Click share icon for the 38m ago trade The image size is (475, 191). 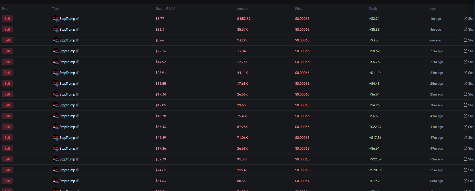pyautogui.click(x=465, y=105)
